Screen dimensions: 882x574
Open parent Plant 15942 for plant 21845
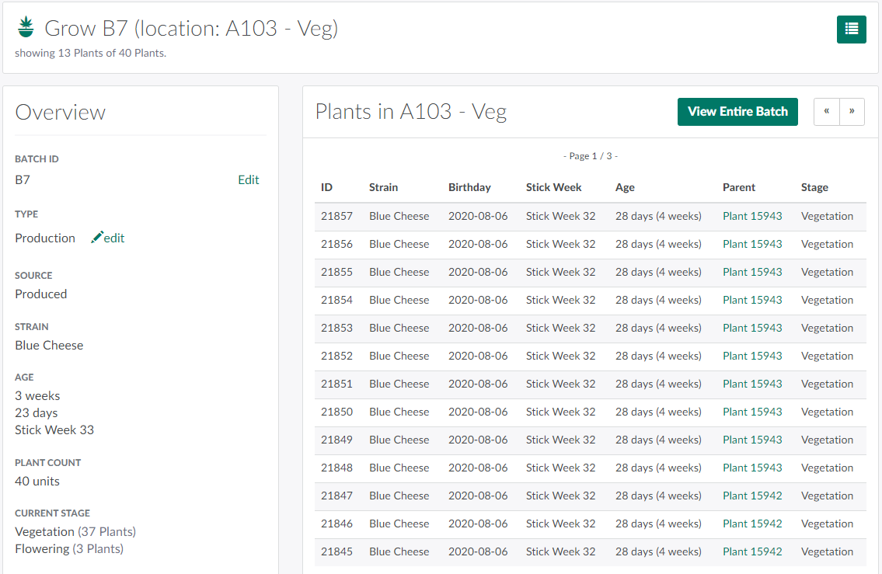tap(751, 551)
